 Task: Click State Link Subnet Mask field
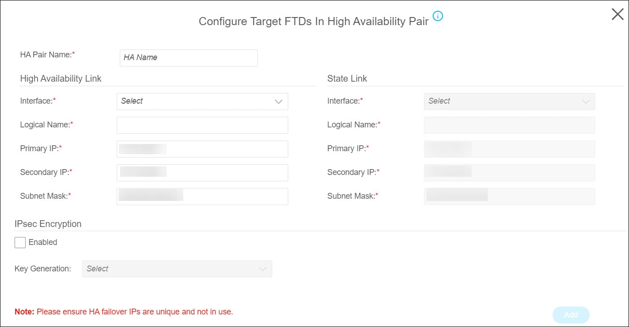click(509, 196)
